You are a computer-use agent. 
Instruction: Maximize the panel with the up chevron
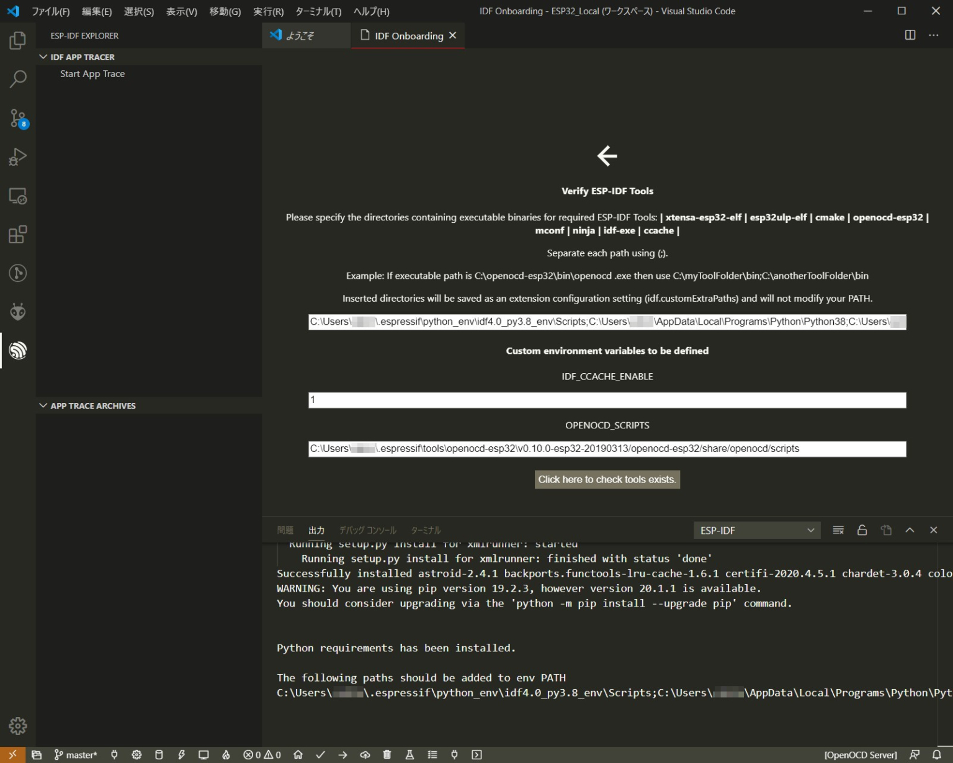coord(910,530)
